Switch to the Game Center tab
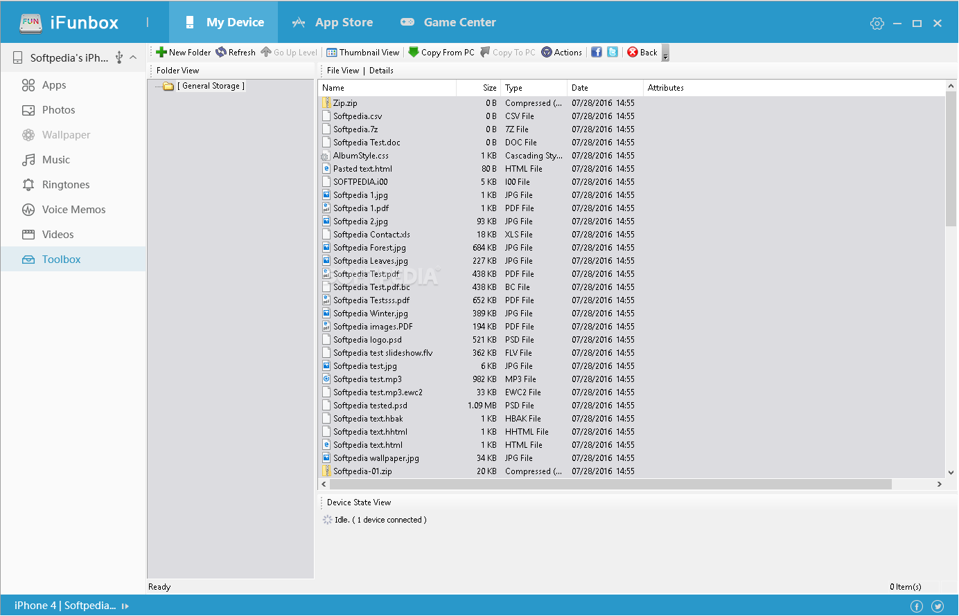Image resolution: width=959 pixels, height=616 pixels. [x=448, y=22]
